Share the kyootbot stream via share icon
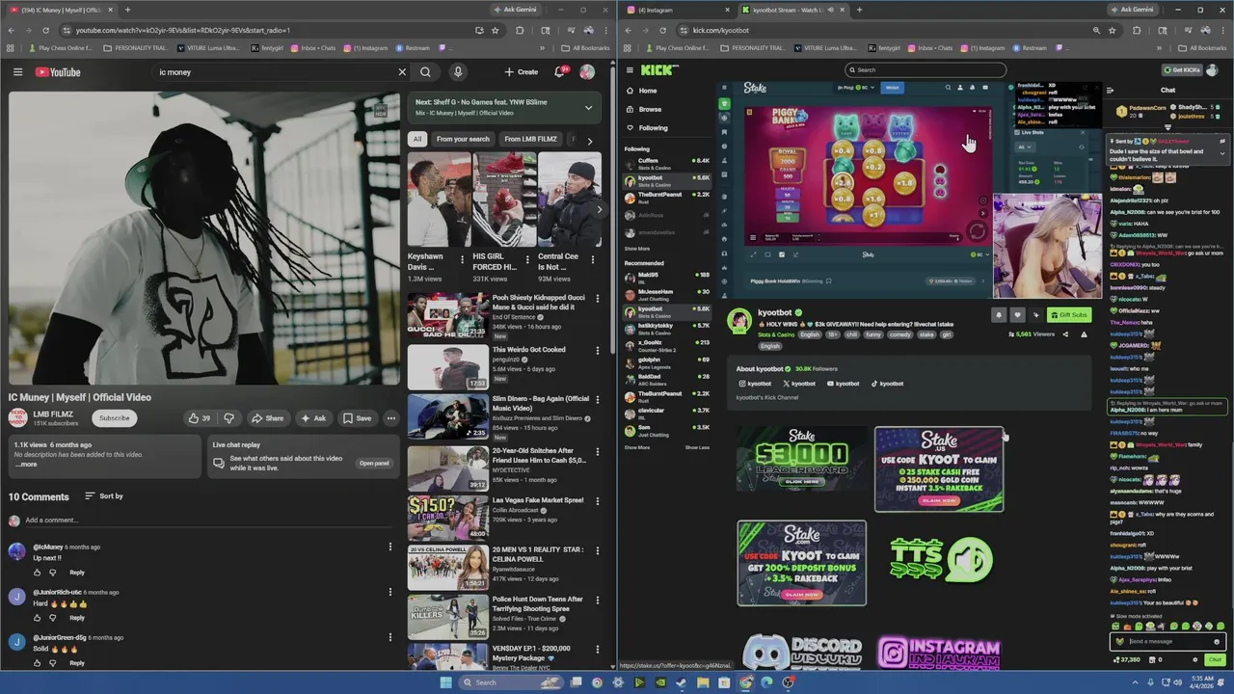Image resolution: width=1234 pixels, height=694 pixels. point(1065,334)
